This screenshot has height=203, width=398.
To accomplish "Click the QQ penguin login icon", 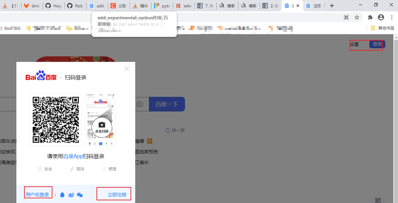I will click(x=62, y=195).
